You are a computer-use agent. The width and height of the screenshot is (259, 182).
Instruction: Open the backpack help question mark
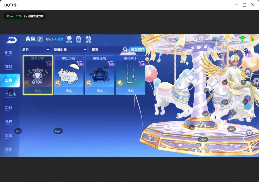click(x=40, y=39)
